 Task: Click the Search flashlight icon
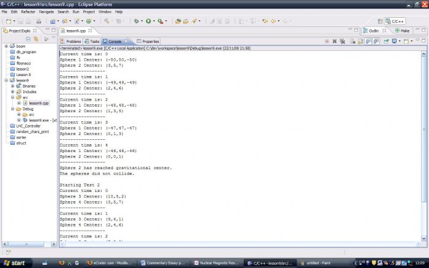(194, 21)
